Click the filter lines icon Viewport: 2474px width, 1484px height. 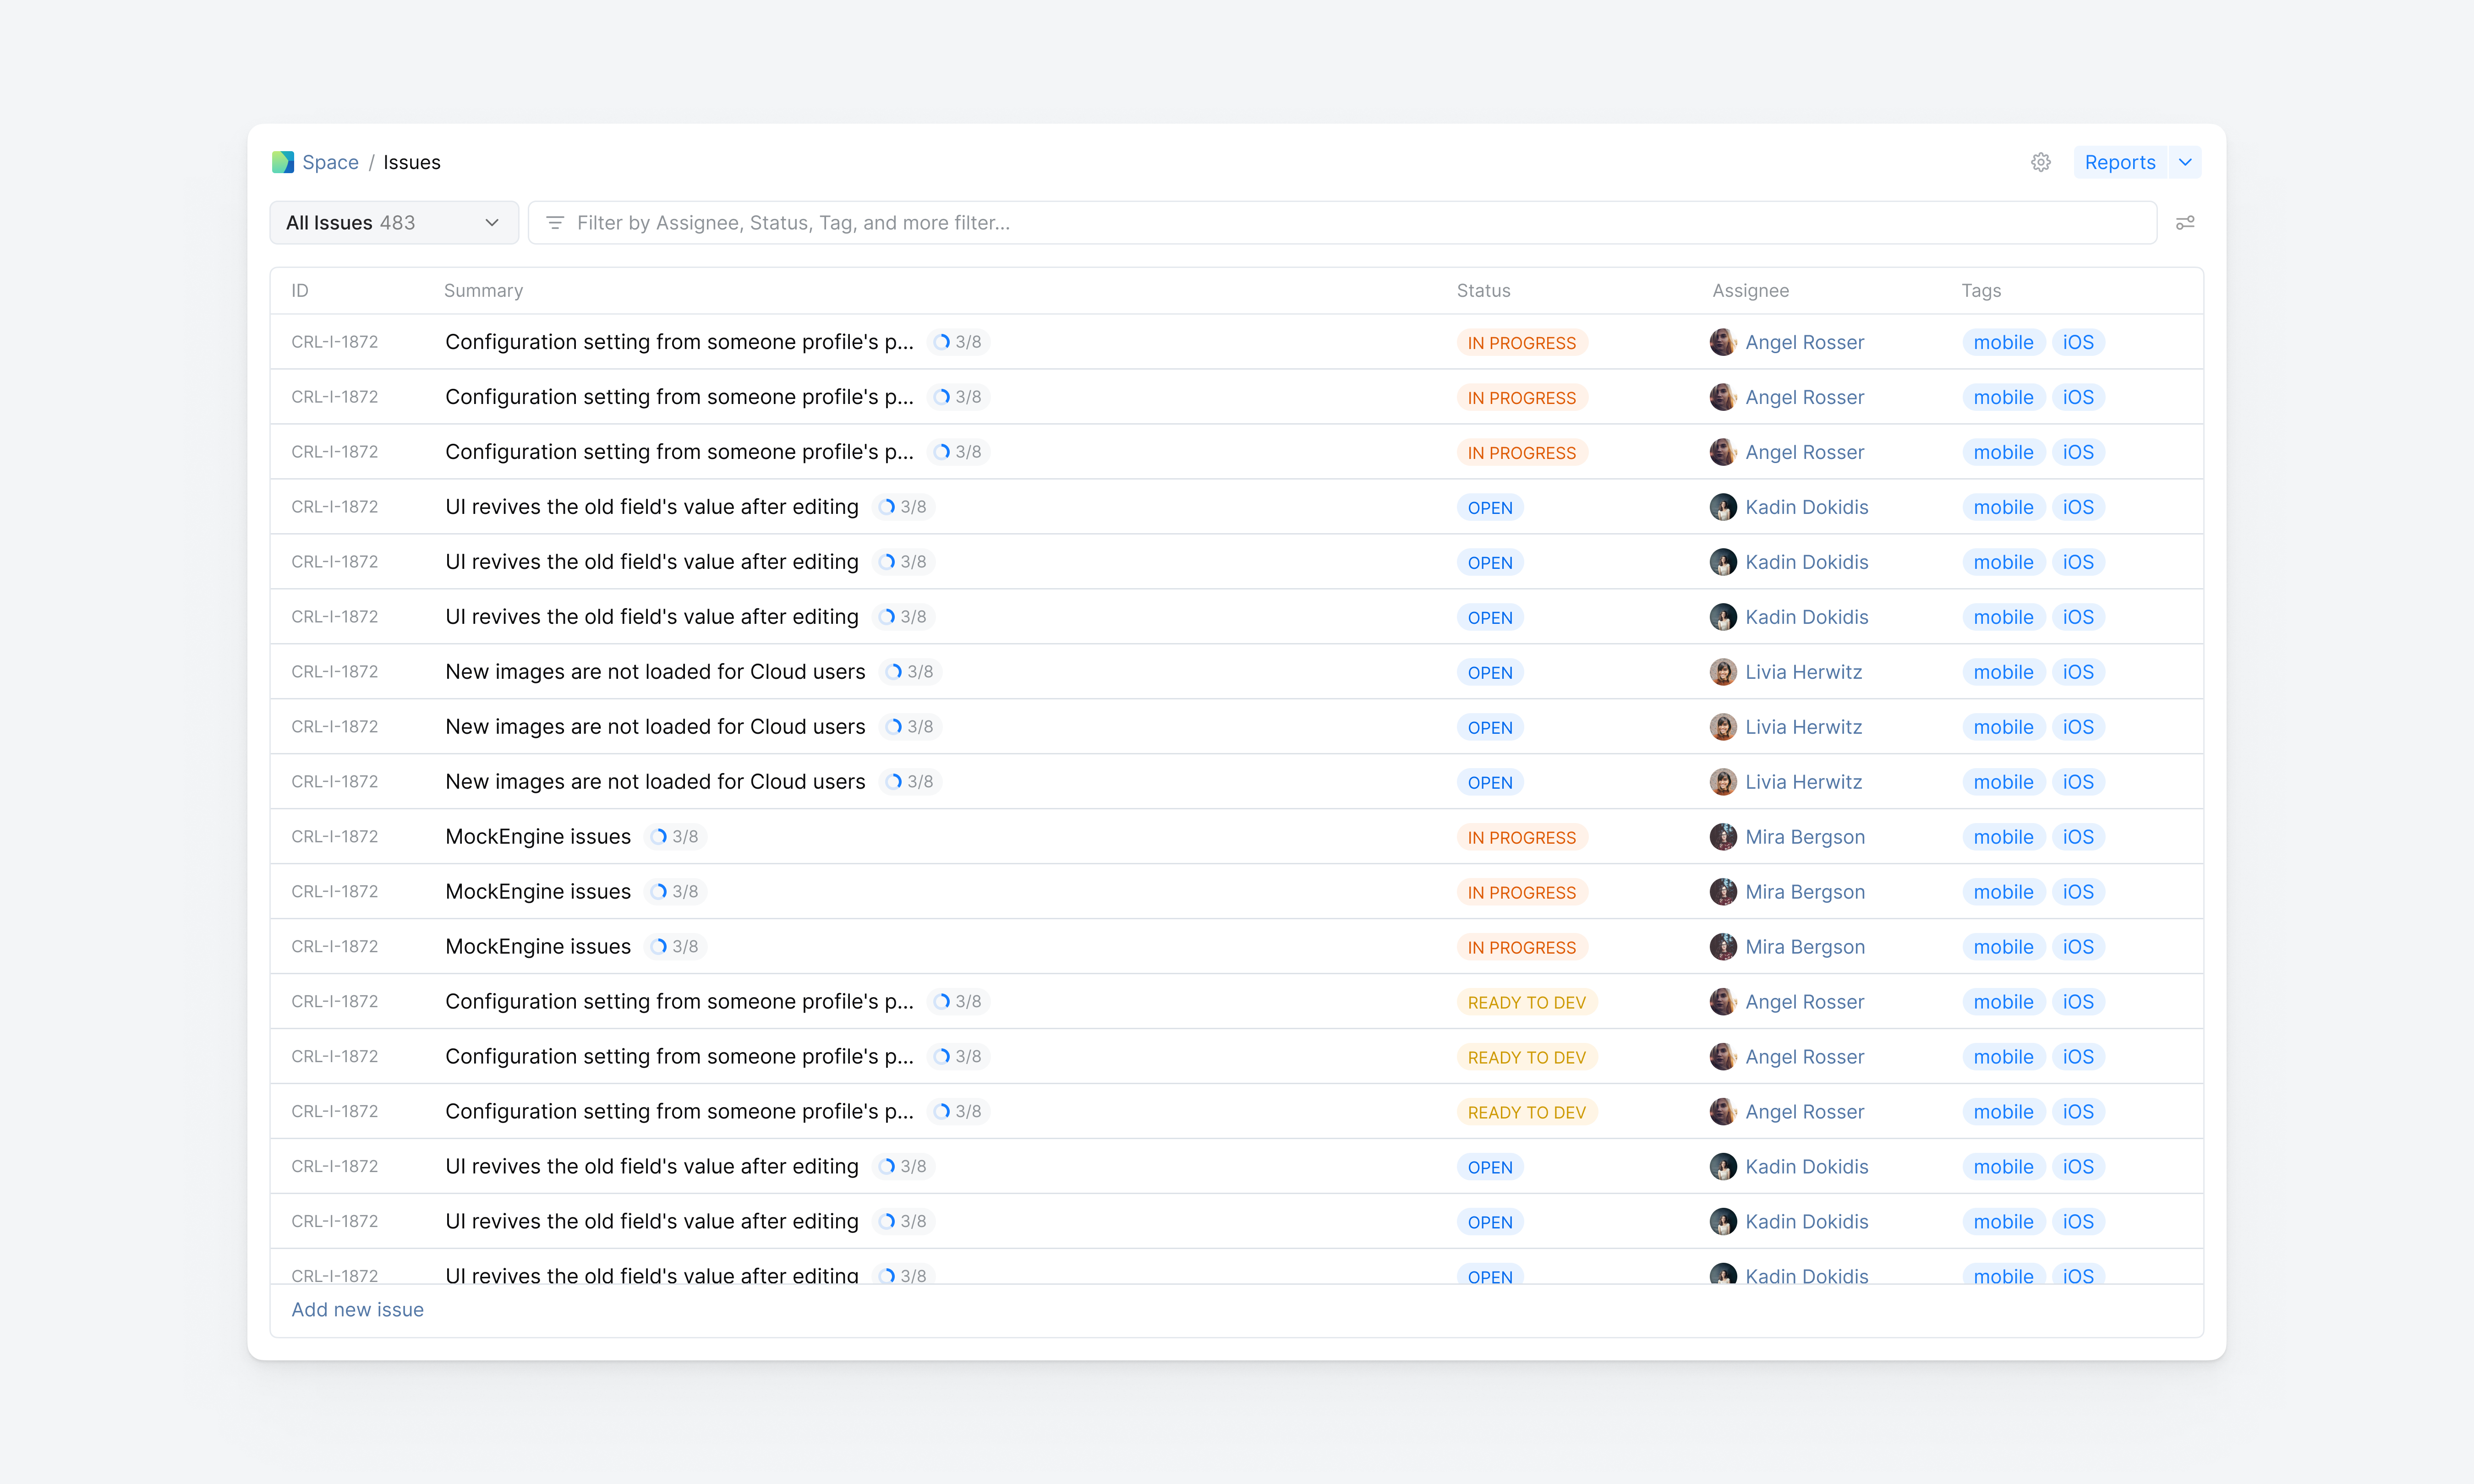pos(555,222)
